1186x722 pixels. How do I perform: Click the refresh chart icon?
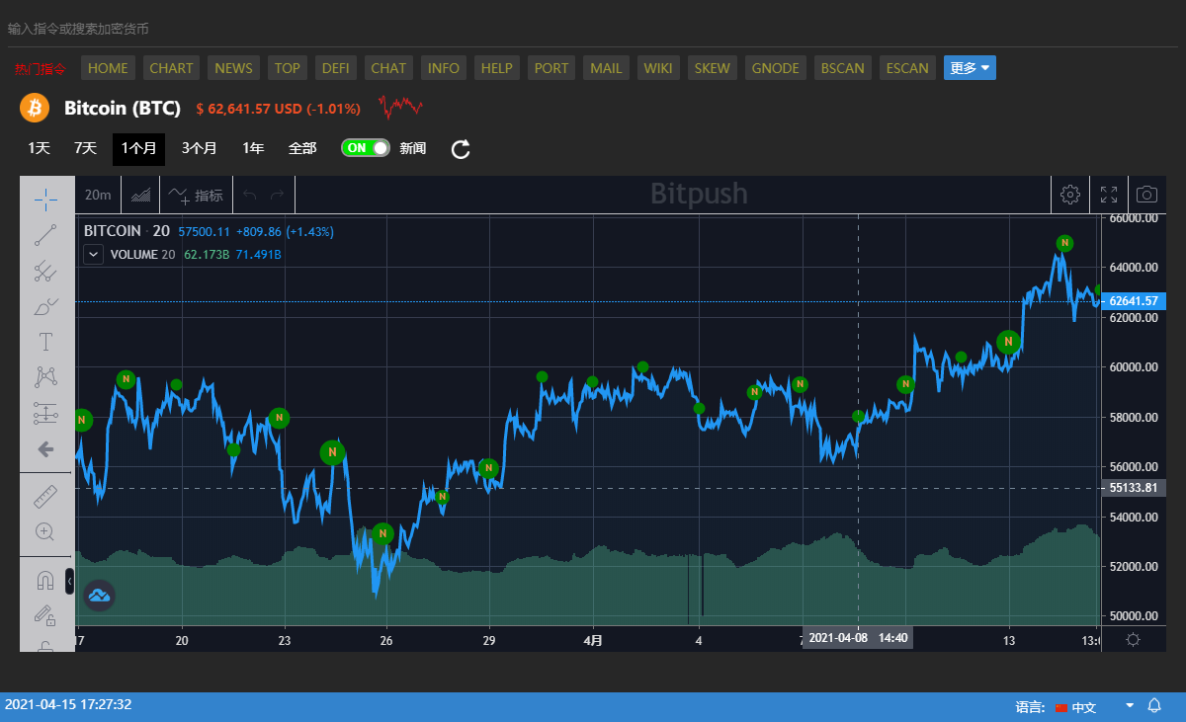[461, 149]
